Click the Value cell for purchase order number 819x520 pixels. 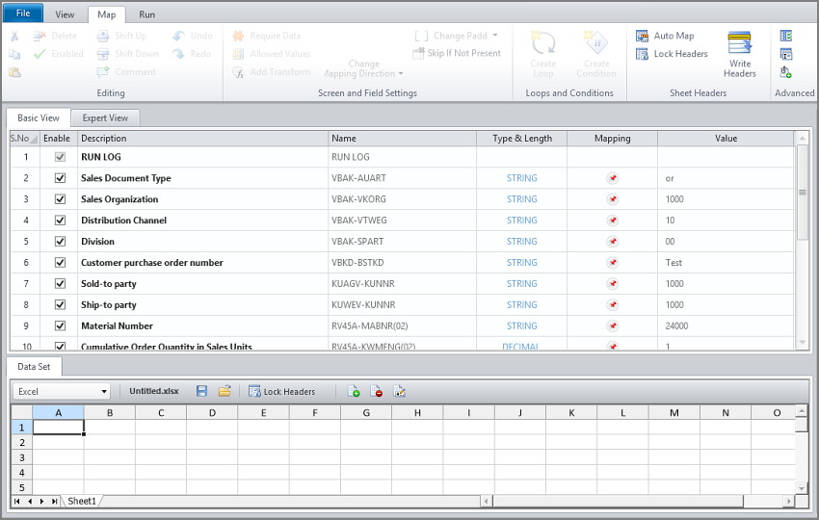coord(726,263)
